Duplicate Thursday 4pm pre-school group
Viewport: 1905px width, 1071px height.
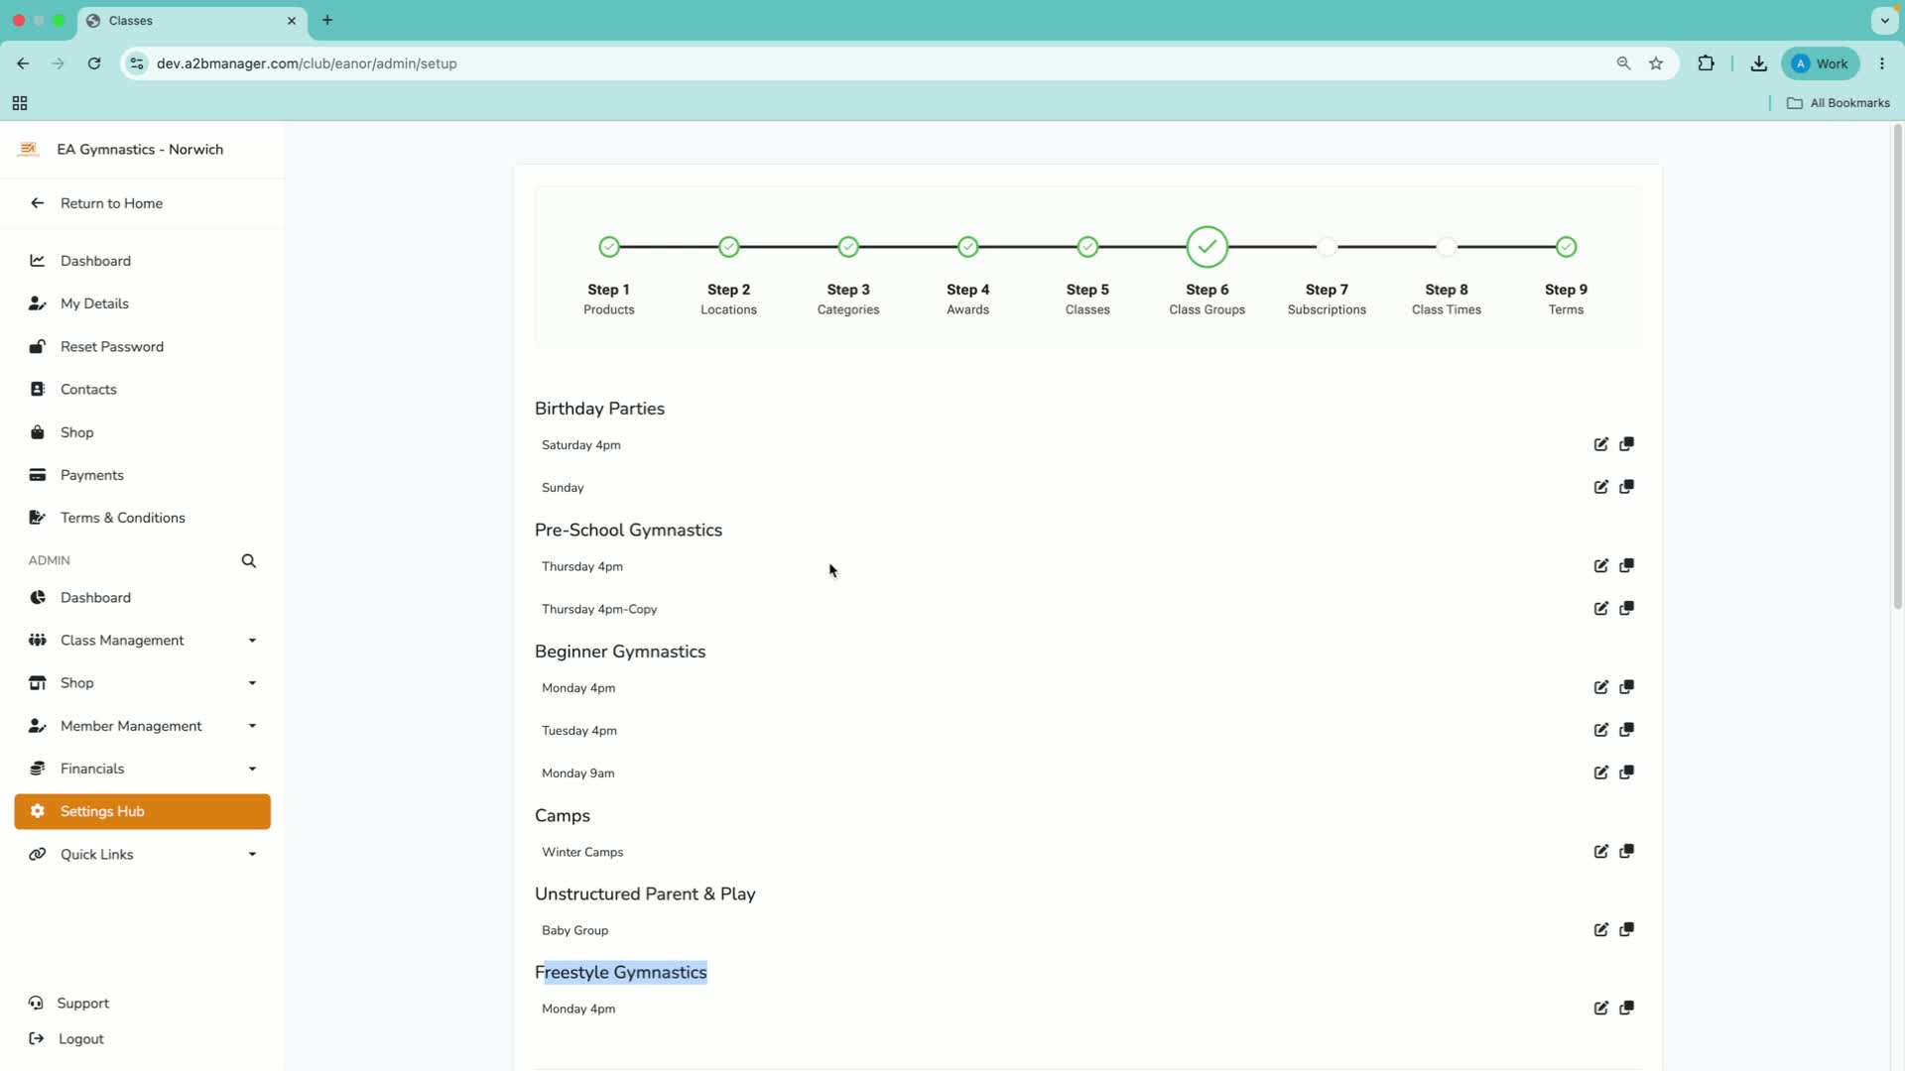pyautogui.click(x=1626, y=566)
